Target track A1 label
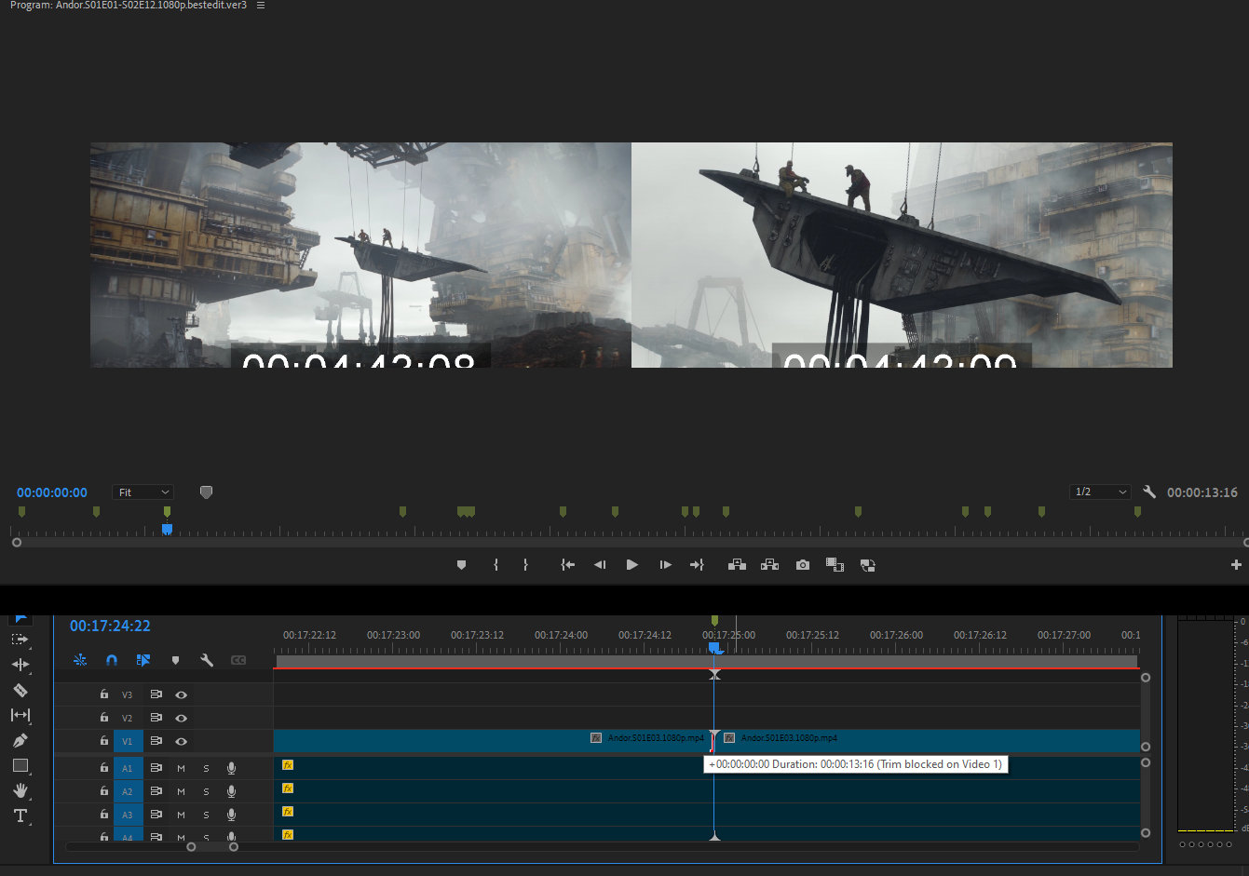 pyautogui.click(x=128, y=768)
